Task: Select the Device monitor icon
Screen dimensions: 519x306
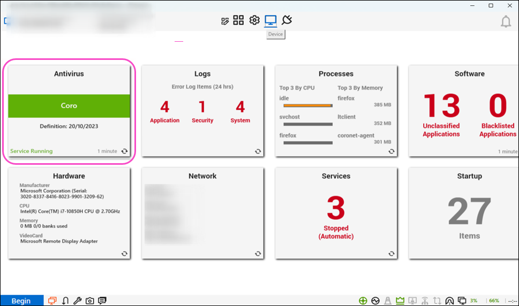Action: pyautogui.click(x=270, y=21)
